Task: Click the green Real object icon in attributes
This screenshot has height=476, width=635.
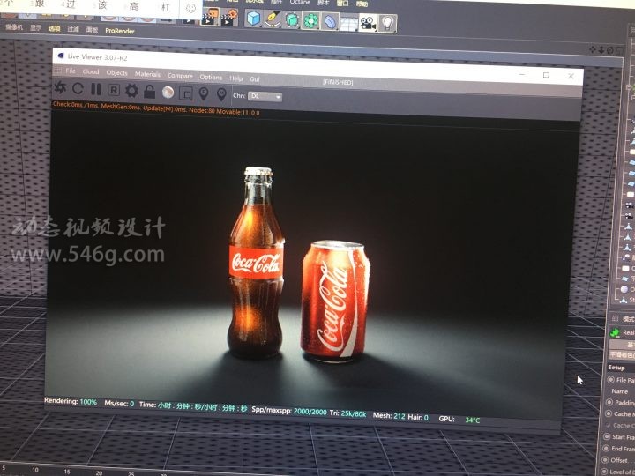Action: [615, 332]
